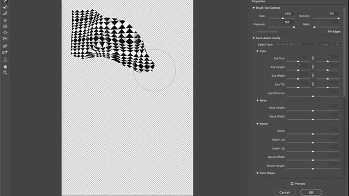Click the Upper Lip slider handle

[x=312, y=143]
